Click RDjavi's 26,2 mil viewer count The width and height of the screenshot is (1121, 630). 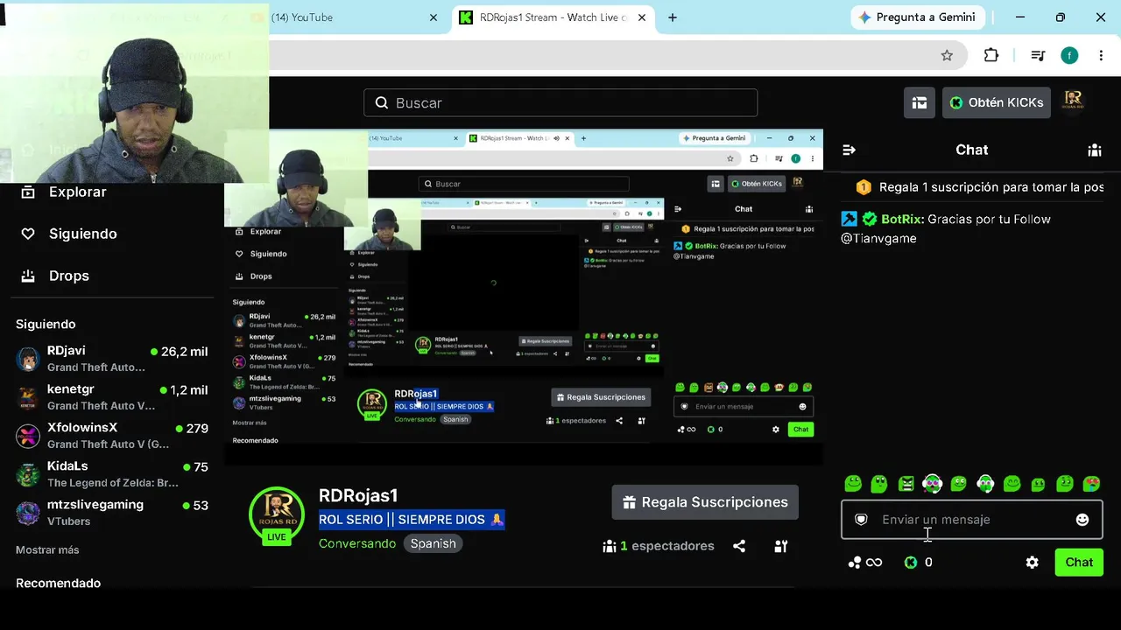pos(180,352)
